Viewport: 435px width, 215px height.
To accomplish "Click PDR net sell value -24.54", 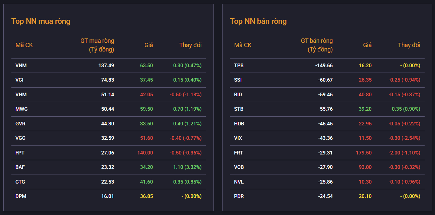I will (325, 196).
